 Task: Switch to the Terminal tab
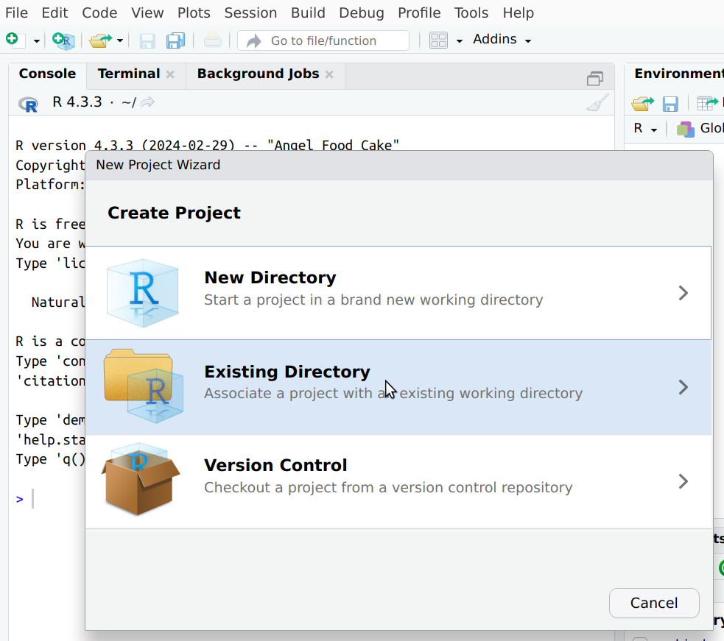[x=129, y=74]
